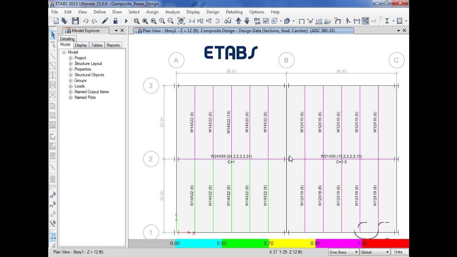Move down in list arrow icon
This screenshot has width=457, height=257.
point(247,21)
